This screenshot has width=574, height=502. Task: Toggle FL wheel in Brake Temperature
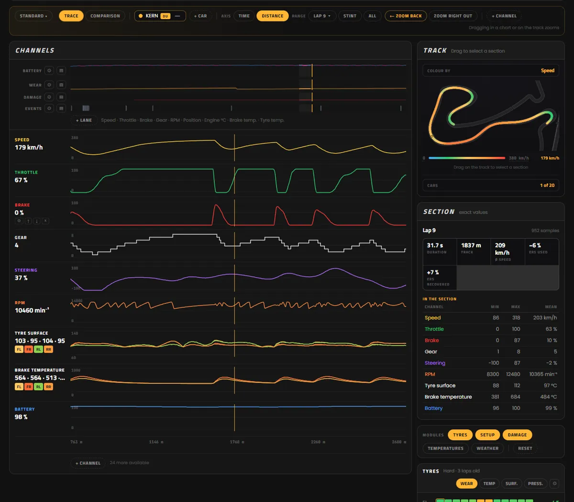pyautogui.click(x=19, y=387)
